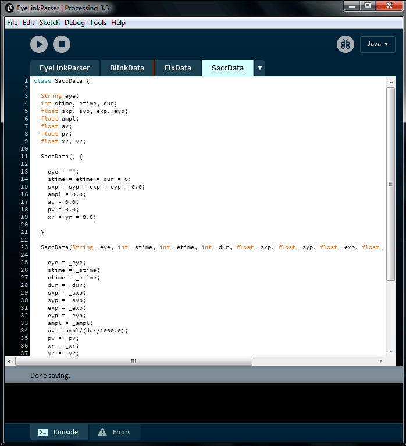Show the Errors panel
406x446 pixels.
pos(115,432)
